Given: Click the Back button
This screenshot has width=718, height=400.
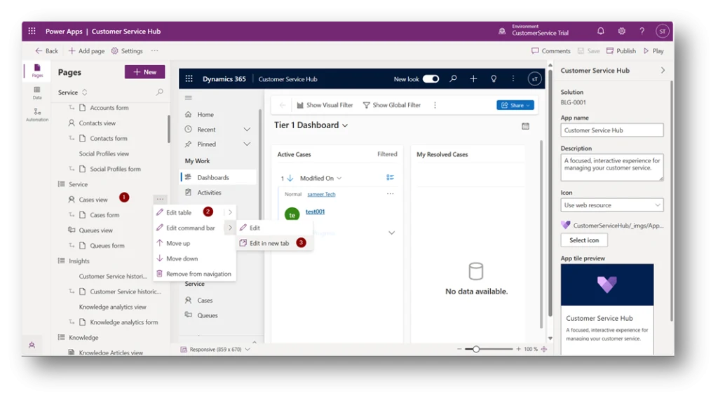Looking at the screenshot, I should 47,51.
